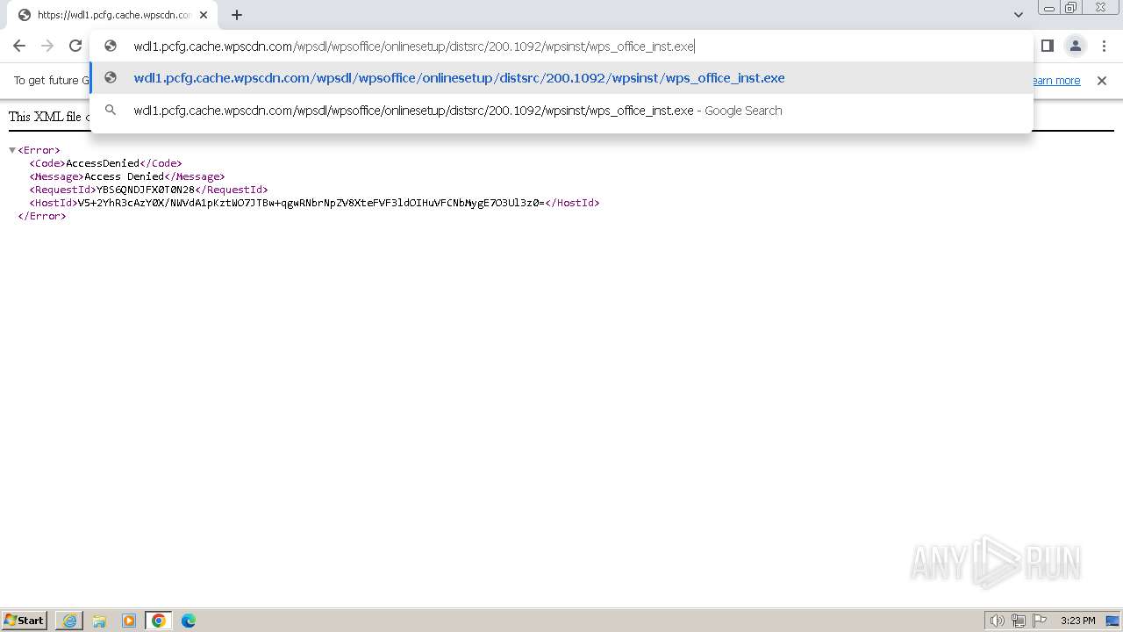
Task: Open the volume control tray icon
Action: [x=997, y=621]
